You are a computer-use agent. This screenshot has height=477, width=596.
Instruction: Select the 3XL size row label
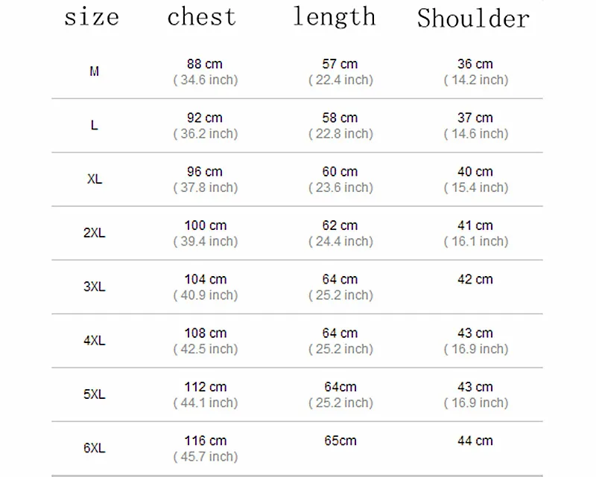(x=94, y=286)
